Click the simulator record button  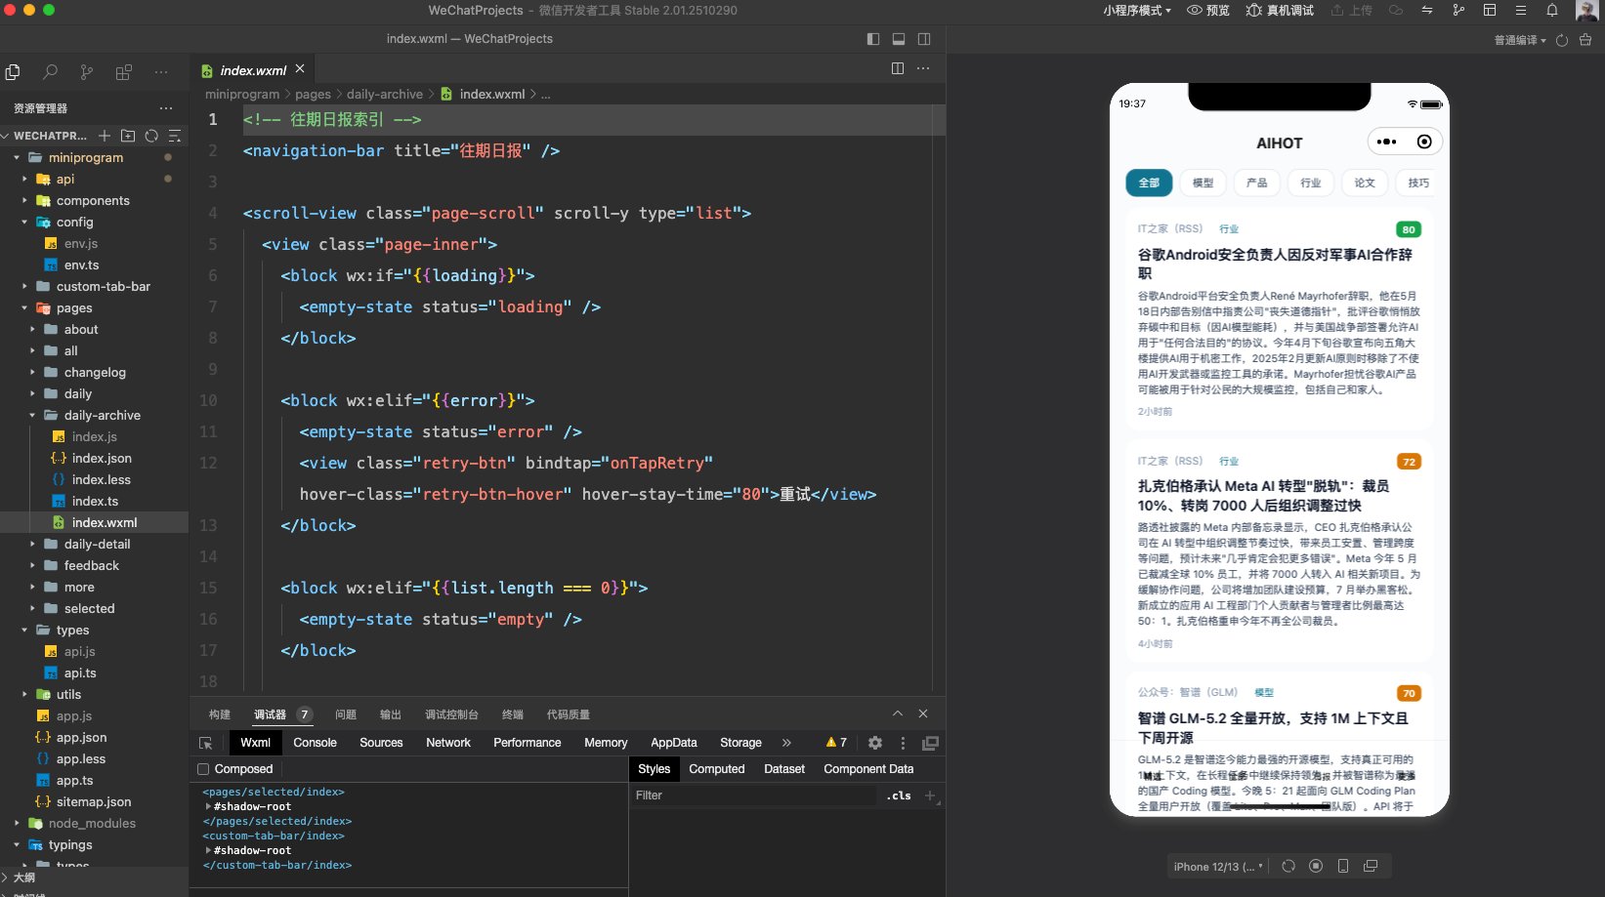tap(1316, 866)
